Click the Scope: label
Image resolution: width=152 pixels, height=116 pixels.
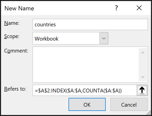tap(12, 36)
